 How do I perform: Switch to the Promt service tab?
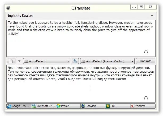point(68,106)
